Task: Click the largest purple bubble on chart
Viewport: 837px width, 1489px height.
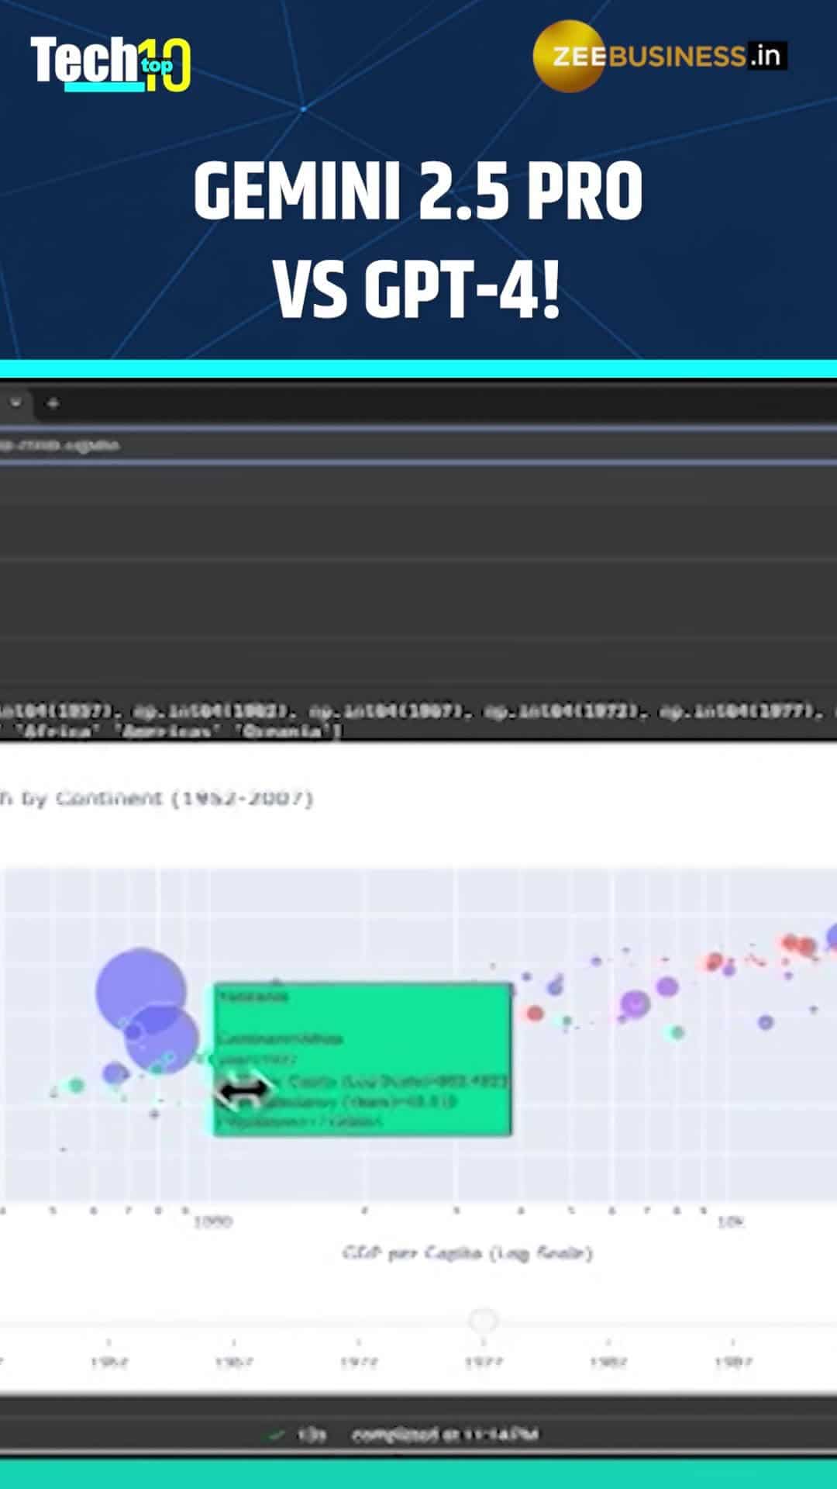Action: pyautogui.click(x=140, y=991)
